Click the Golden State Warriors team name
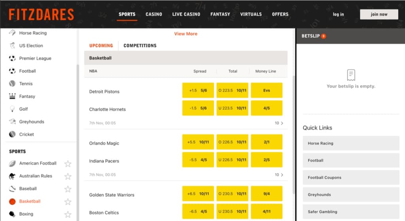This screenshot has height=221, width=405. (112, 195)
